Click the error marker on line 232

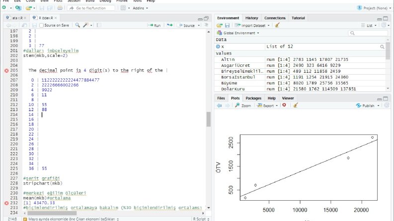pos(6,203)
